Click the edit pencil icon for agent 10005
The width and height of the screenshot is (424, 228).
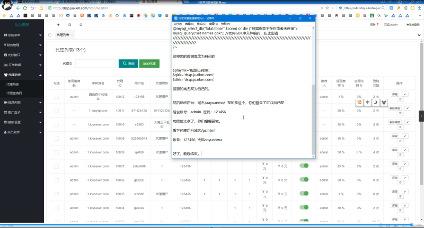click(x=405, y=191)
